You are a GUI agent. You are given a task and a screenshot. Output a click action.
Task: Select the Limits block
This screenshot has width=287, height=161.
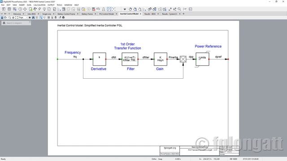(x=202, y=59)
